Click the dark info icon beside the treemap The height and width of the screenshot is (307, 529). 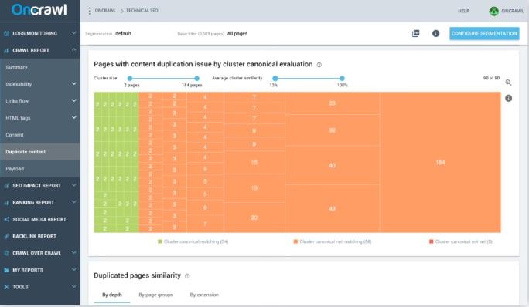[x=508, y=98]
